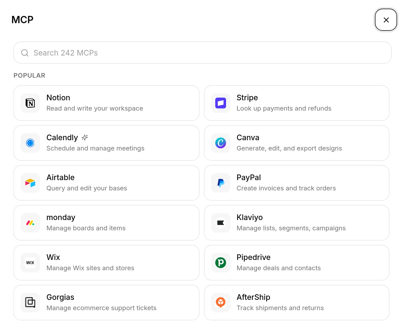Select the Canva title text
This screenshot has height=329, width=410.
pyautogui.click(x=248, y=138)
